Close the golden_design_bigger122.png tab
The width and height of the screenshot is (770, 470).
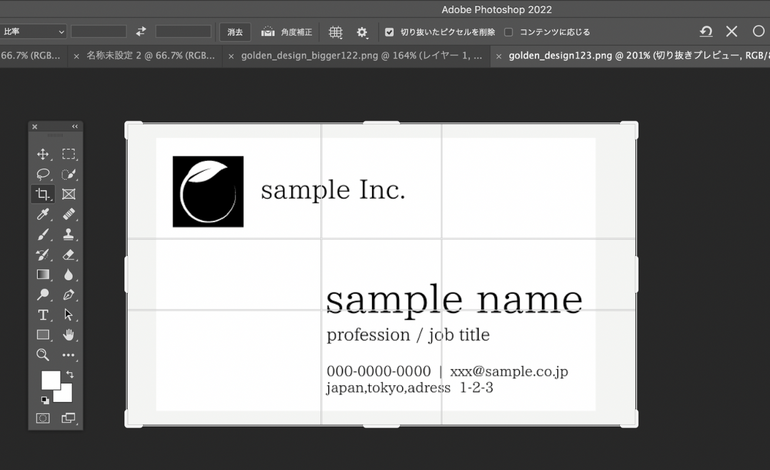(x=231, y=56)
